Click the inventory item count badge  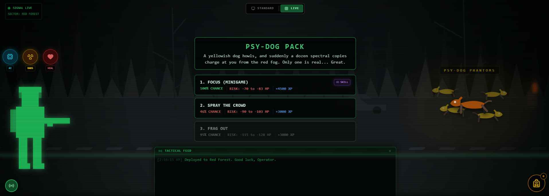tap(543, 176)
